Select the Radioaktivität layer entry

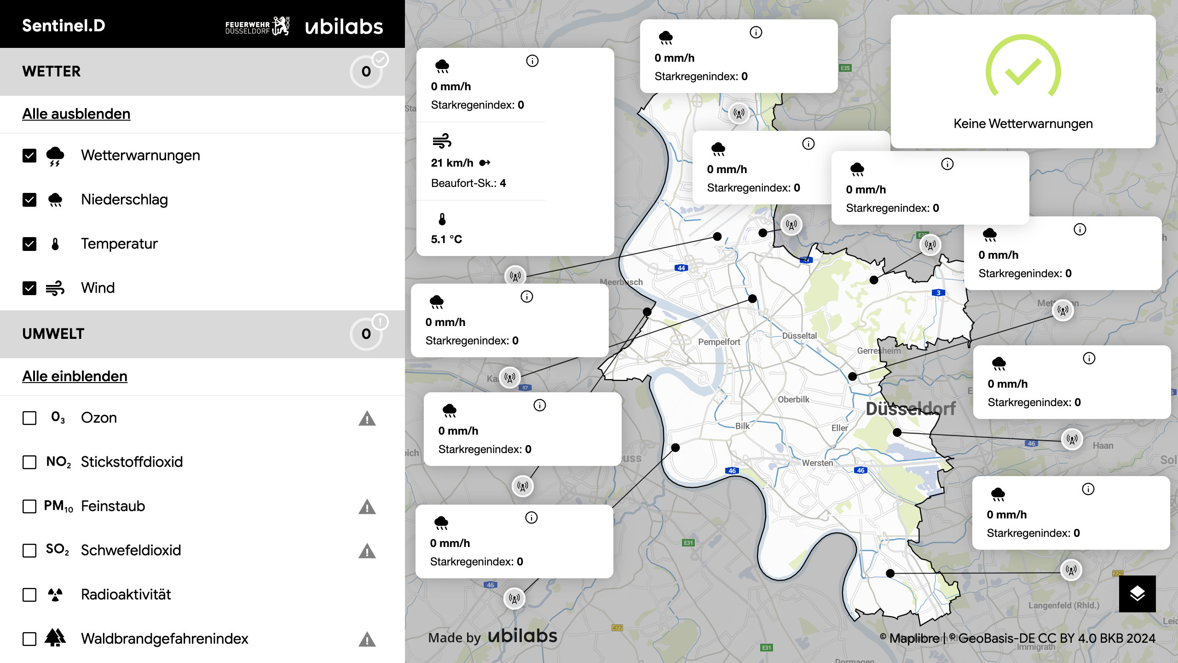tap(126, 594)
